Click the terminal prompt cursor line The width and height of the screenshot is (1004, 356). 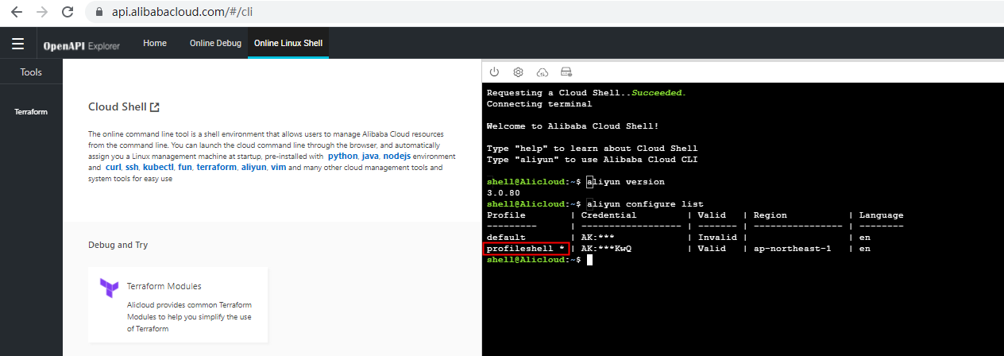pos(539,260)
